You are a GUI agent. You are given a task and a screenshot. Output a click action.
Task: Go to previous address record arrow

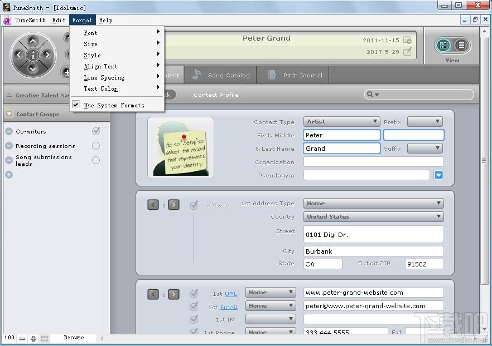tap(153, 205)
